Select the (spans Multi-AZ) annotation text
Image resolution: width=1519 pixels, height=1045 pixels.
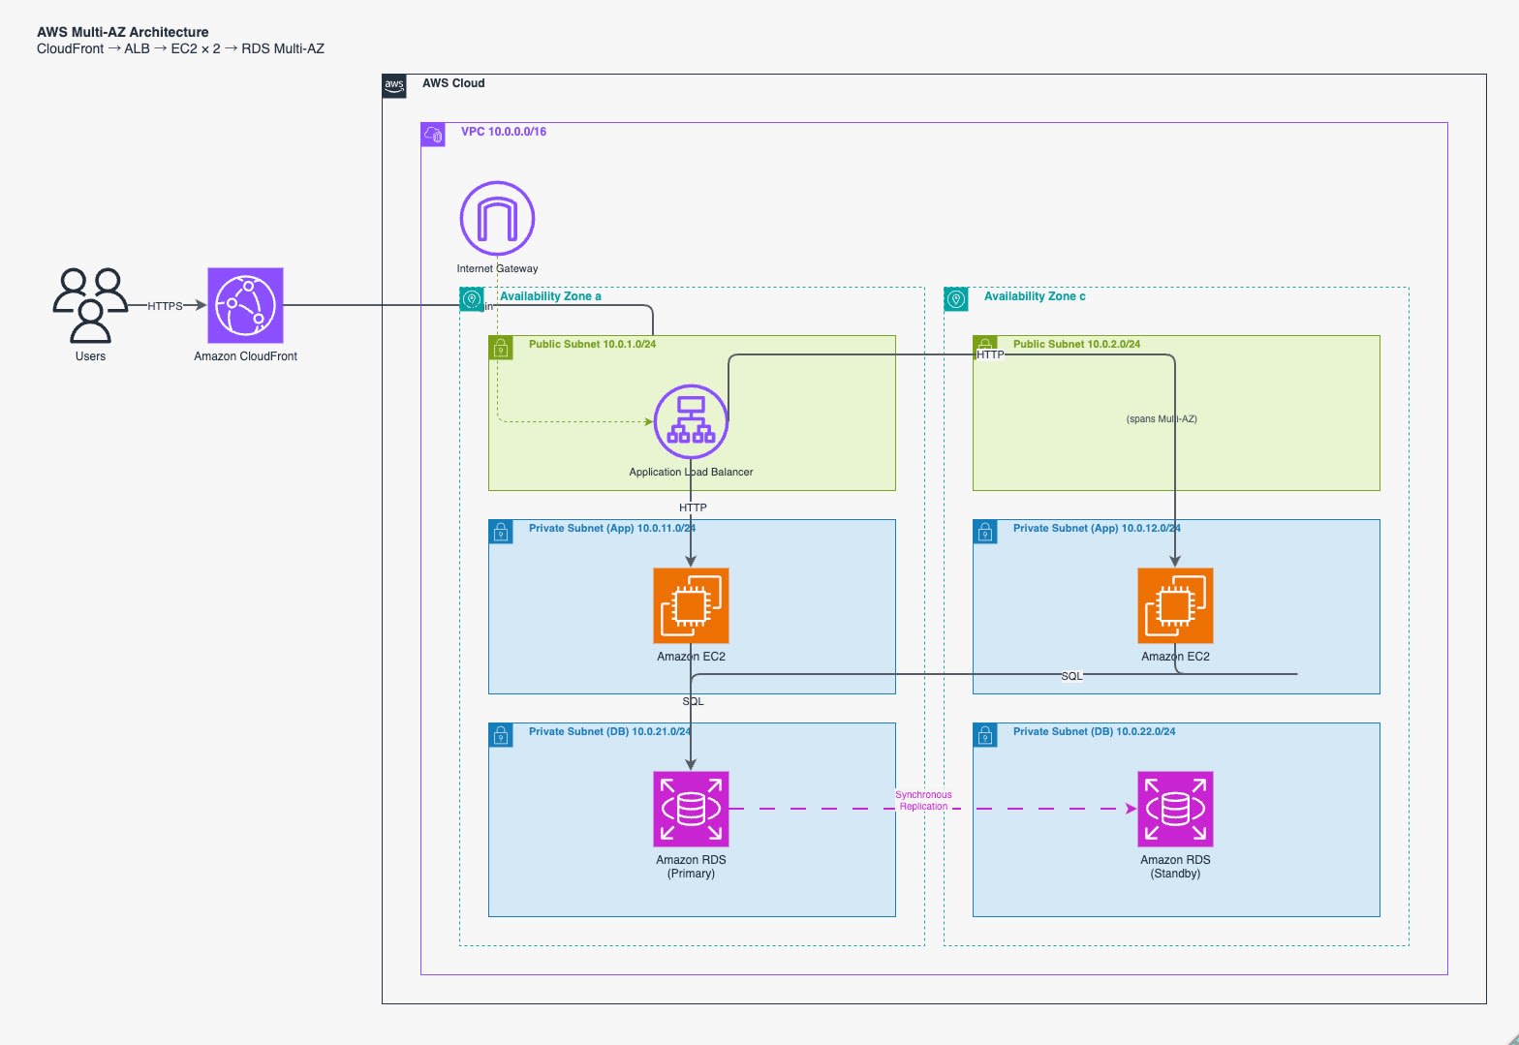click(x=1162, y=419)
